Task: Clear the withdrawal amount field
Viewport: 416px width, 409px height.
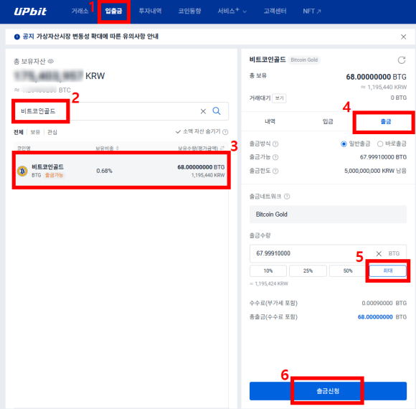Action: pyautogui.click(x=379, y=254)
